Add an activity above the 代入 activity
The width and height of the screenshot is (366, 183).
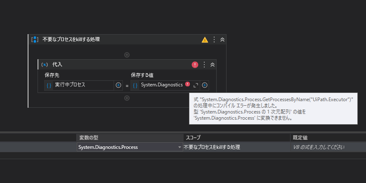(x=127, y=55)
